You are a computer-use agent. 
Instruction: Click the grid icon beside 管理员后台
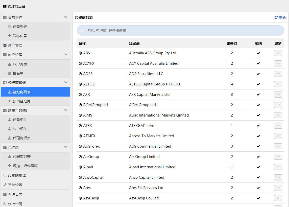coord(5,6)
